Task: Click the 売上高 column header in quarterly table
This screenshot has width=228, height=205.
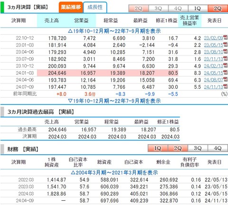Action: click(x=52, y=20)
